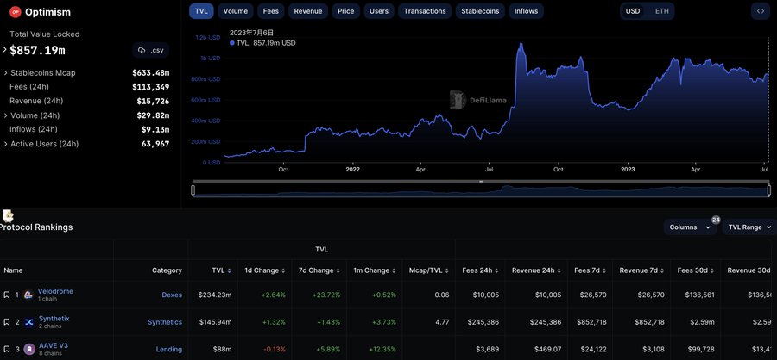Sort by Mcap/TVL column

point(447,270)
